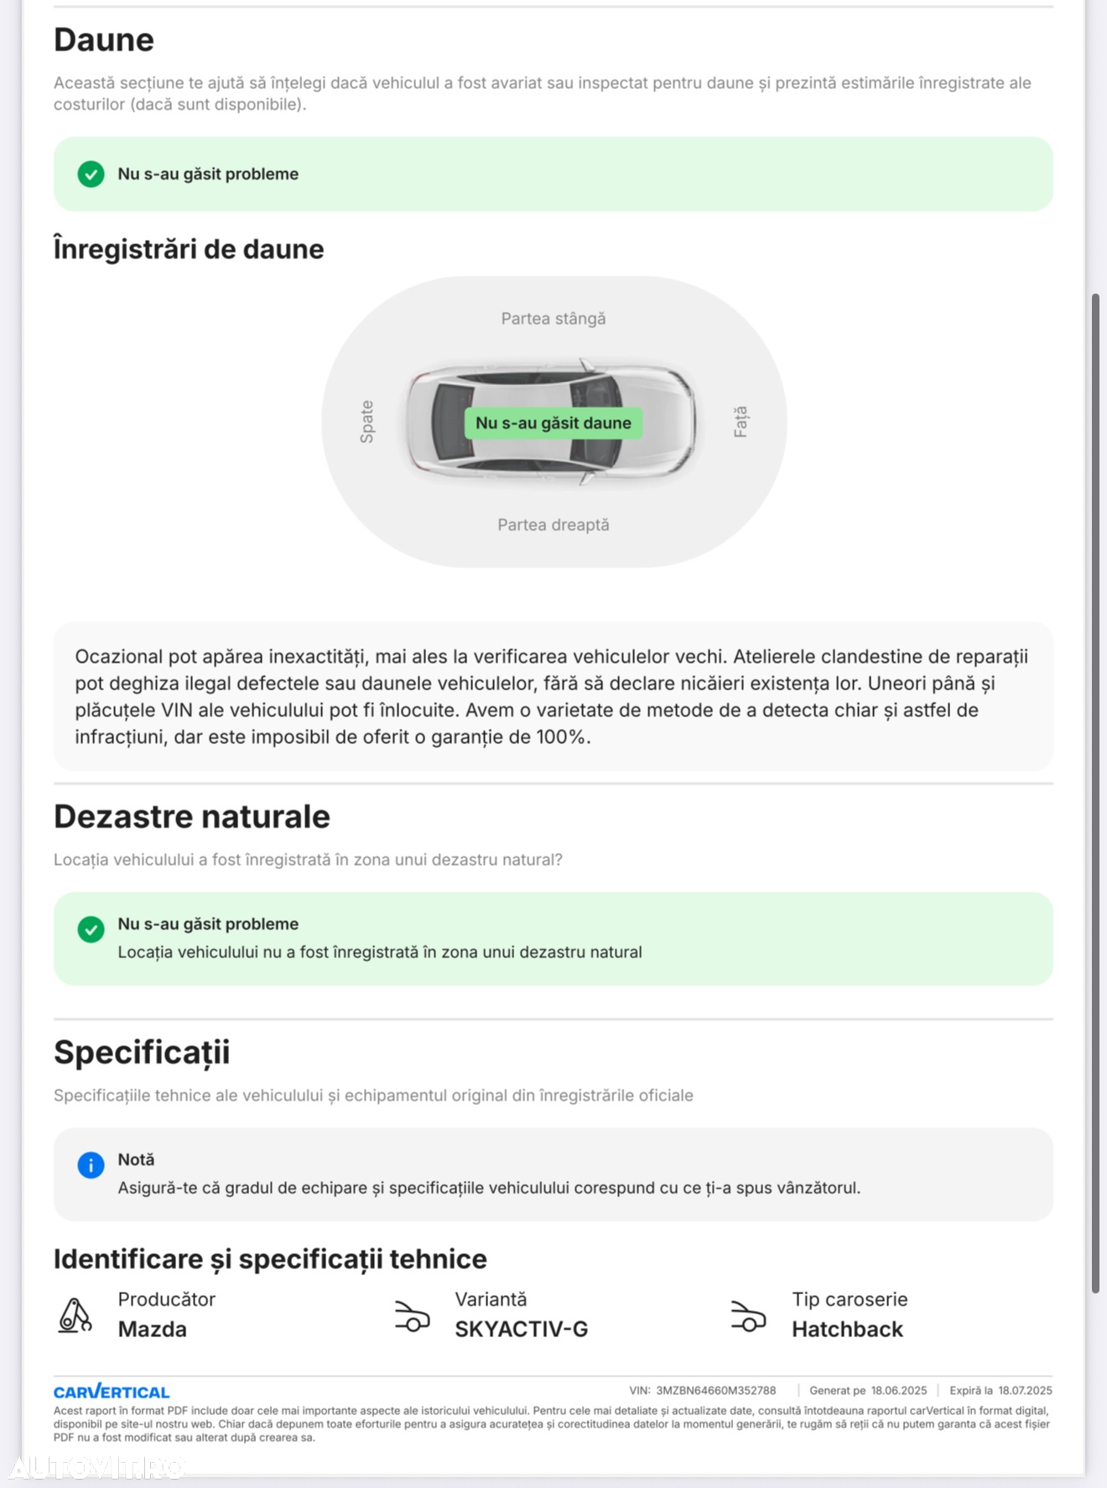Click the blue info icon beside Notă
The width and height of the screenshot is (1107, 1488).
[91, 1165]
